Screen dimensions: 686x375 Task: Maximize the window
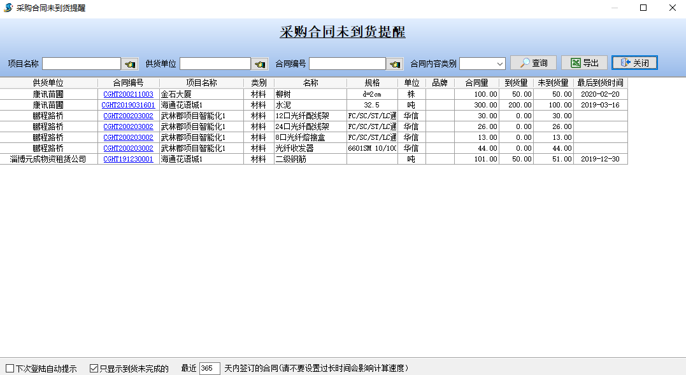click(643, 8)
